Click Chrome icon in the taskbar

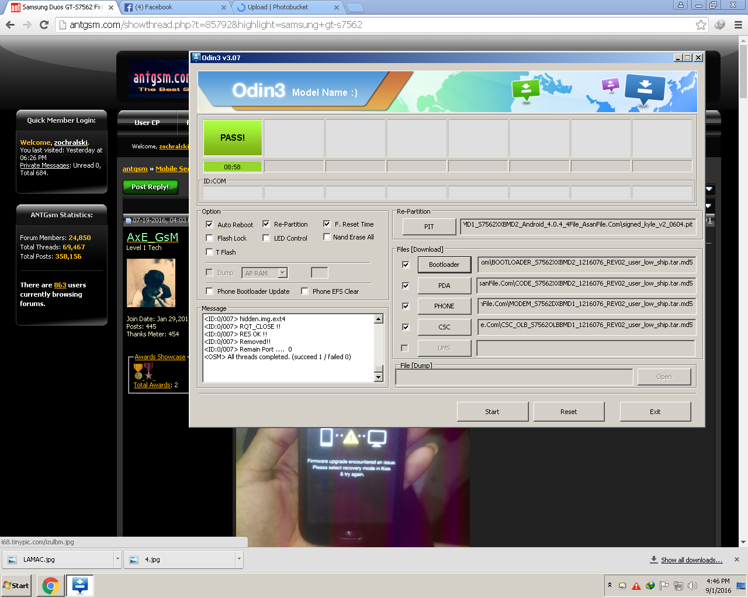(50, 585)
